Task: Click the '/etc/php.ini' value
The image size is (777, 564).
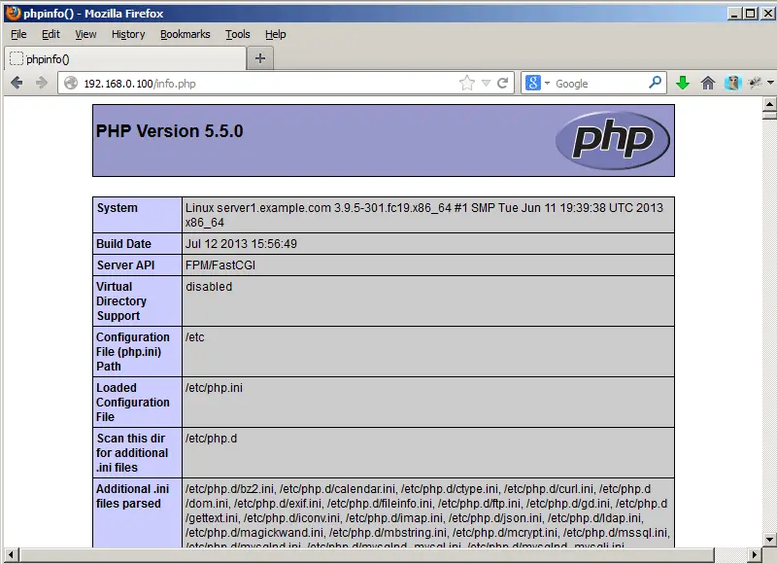Action: point(214,388)
